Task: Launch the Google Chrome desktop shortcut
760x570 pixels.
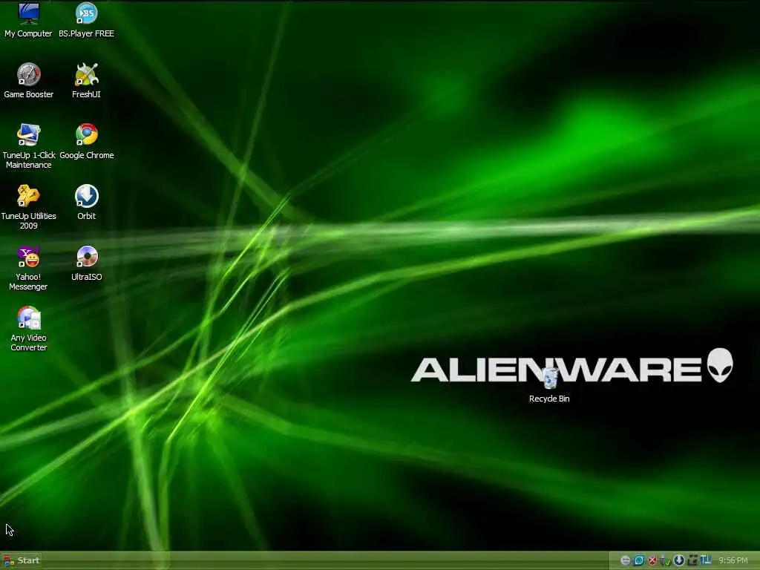Action: click(87, 141)
